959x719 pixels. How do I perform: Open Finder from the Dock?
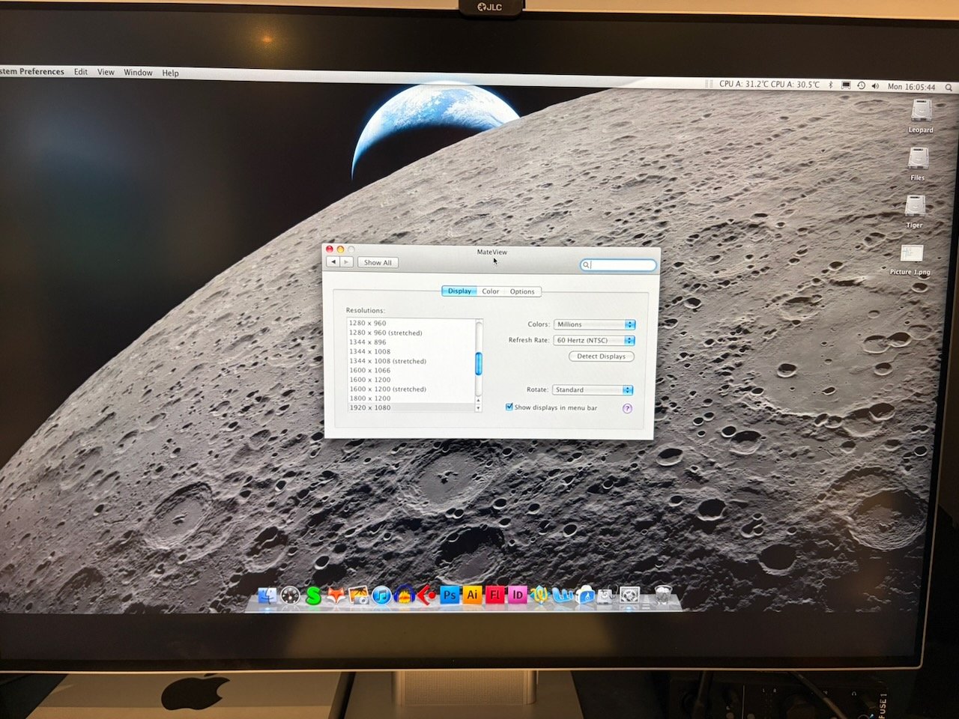[x=267, y=596]
